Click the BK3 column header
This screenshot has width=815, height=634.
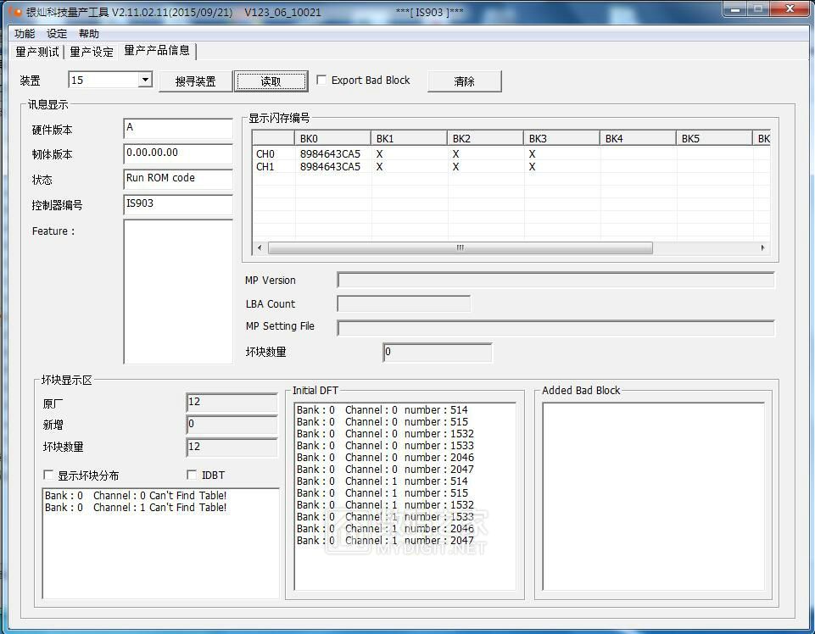pyautogui.click(x=562, y=138)
